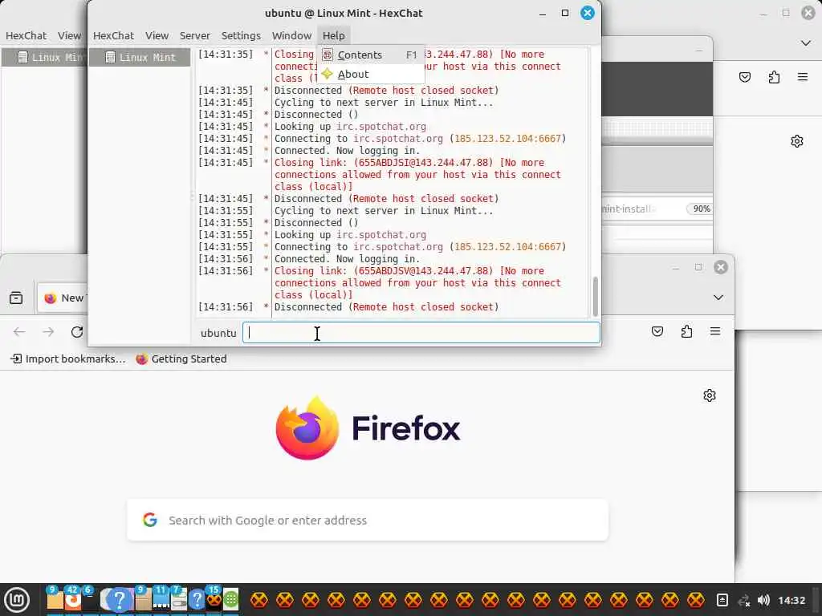Open View menu in the background HexChat window

(x=69, y=35)
